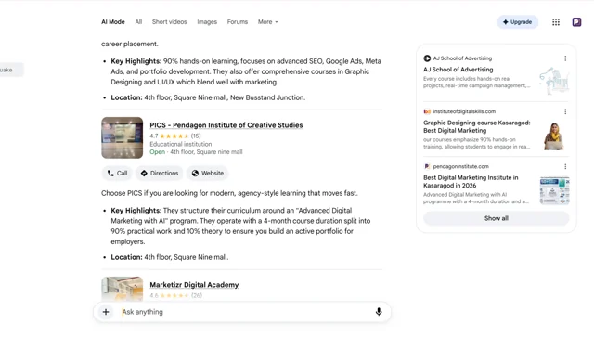Click the pendagoninstitute.com favicon

point(427,166)
